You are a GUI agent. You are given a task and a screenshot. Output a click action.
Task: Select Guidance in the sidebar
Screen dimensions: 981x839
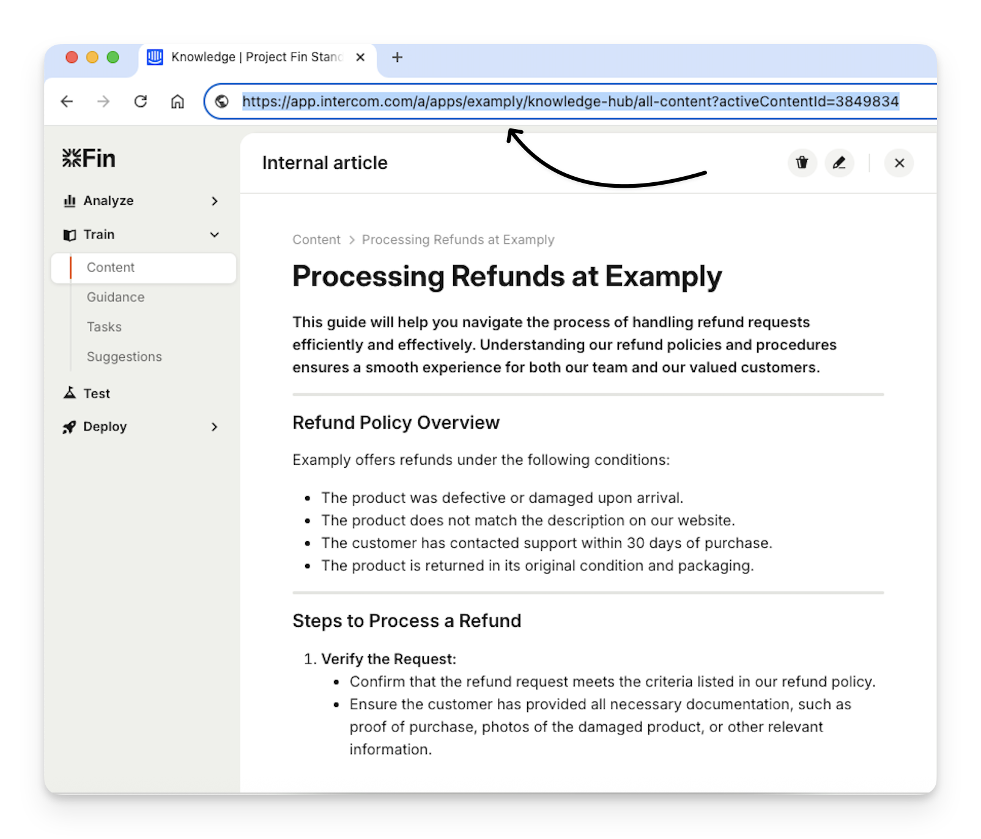click(x=116, y=297)
